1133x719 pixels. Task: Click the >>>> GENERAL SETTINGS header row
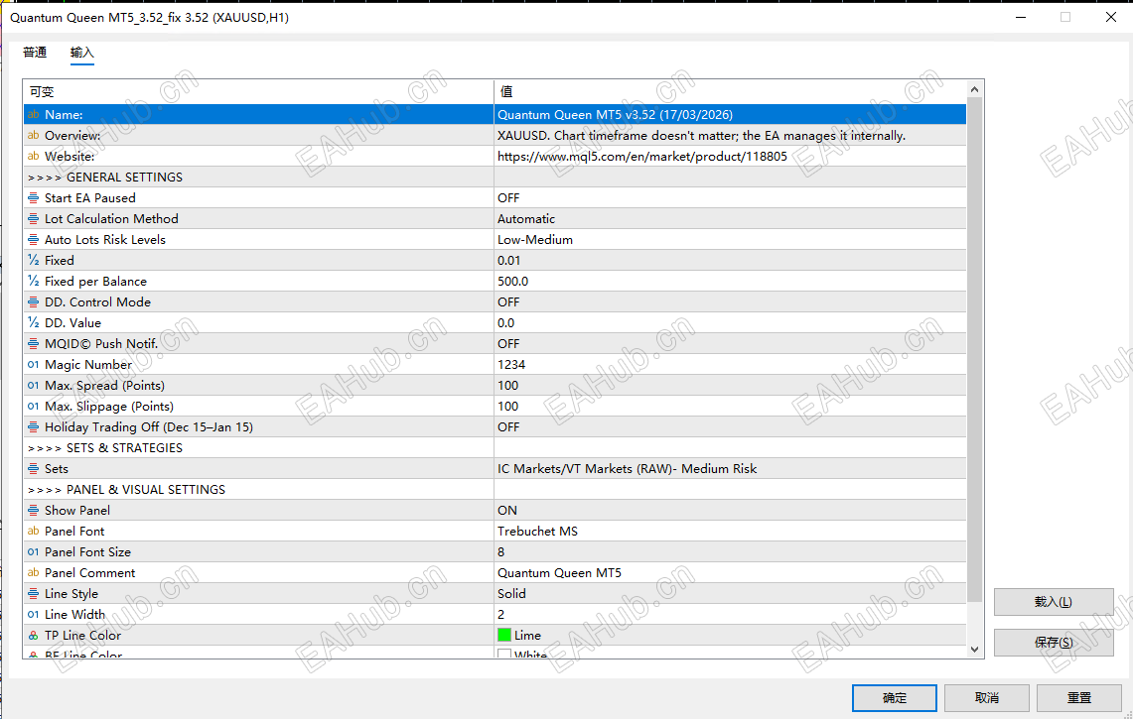click(495, 178)
